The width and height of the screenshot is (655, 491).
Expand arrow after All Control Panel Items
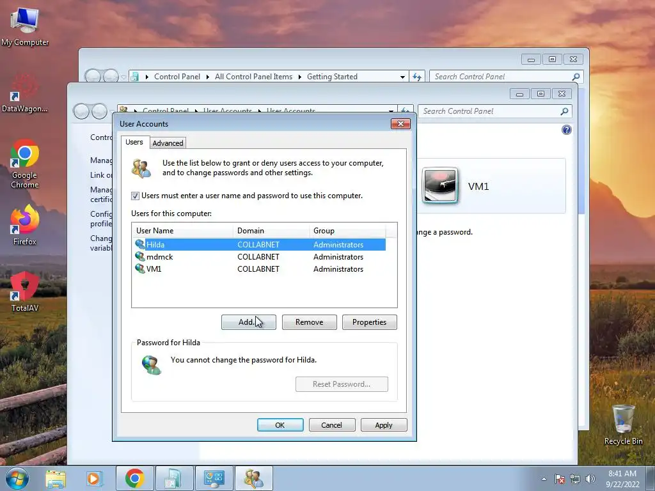coord(299,77)
